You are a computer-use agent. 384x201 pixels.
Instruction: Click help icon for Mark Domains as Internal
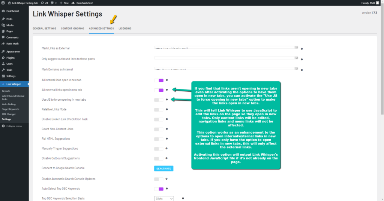tap(302, 70)
